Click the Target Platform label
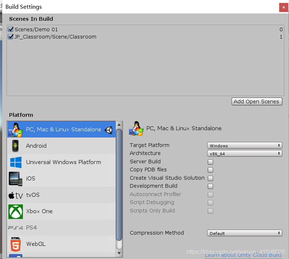289x259 pixels. (149, 145)
